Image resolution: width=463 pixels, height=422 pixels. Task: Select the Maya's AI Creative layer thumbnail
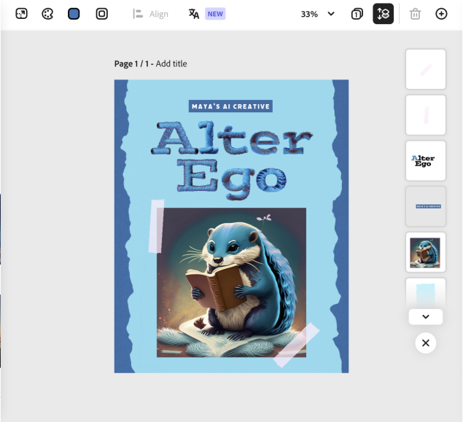pos(425,206)
